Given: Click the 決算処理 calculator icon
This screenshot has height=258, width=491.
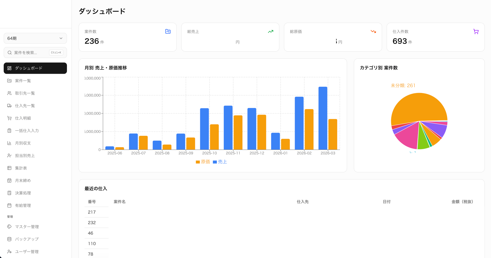Looking at the screenshot, I should point(9,193).
